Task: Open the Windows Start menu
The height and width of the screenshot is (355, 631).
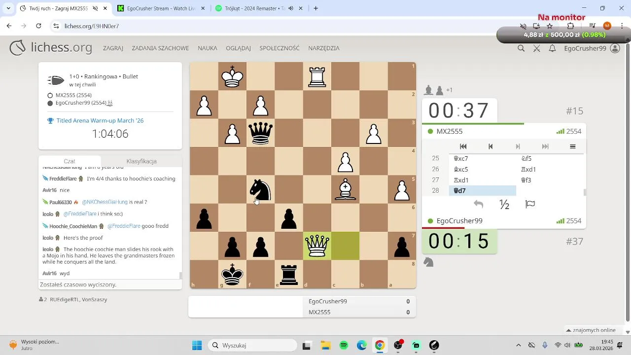Action: (x=197, y=345)
